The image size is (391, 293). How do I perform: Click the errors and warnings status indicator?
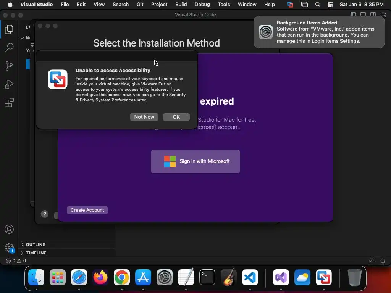click(16, 261)
